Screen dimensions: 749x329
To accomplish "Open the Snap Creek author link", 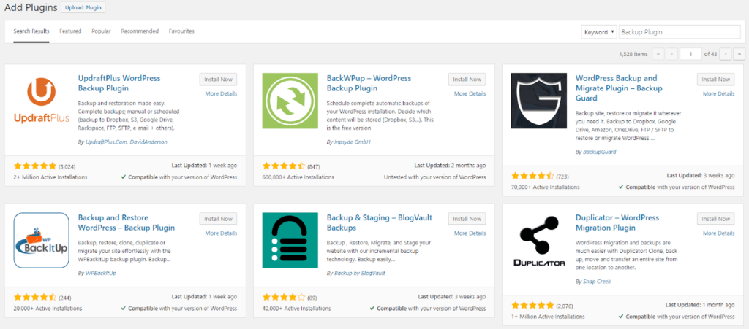I will click(597, 282).
